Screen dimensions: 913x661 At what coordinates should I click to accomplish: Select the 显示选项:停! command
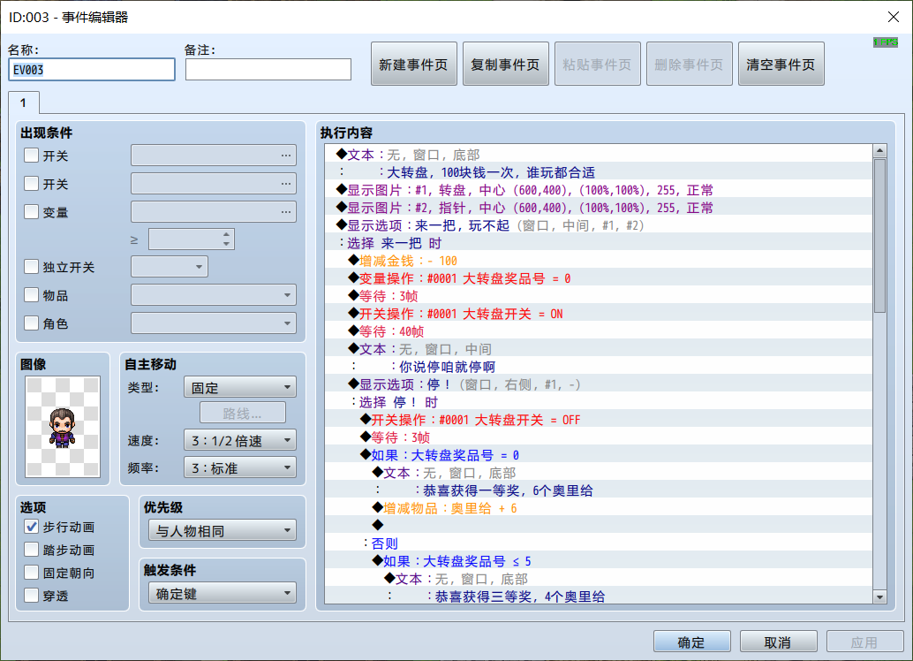[599, 384]
